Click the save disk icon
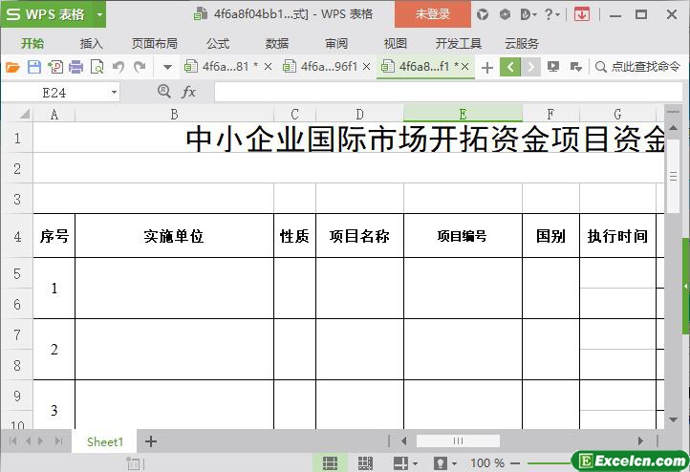Screen dimensions: 690x472 pos(33,67)
